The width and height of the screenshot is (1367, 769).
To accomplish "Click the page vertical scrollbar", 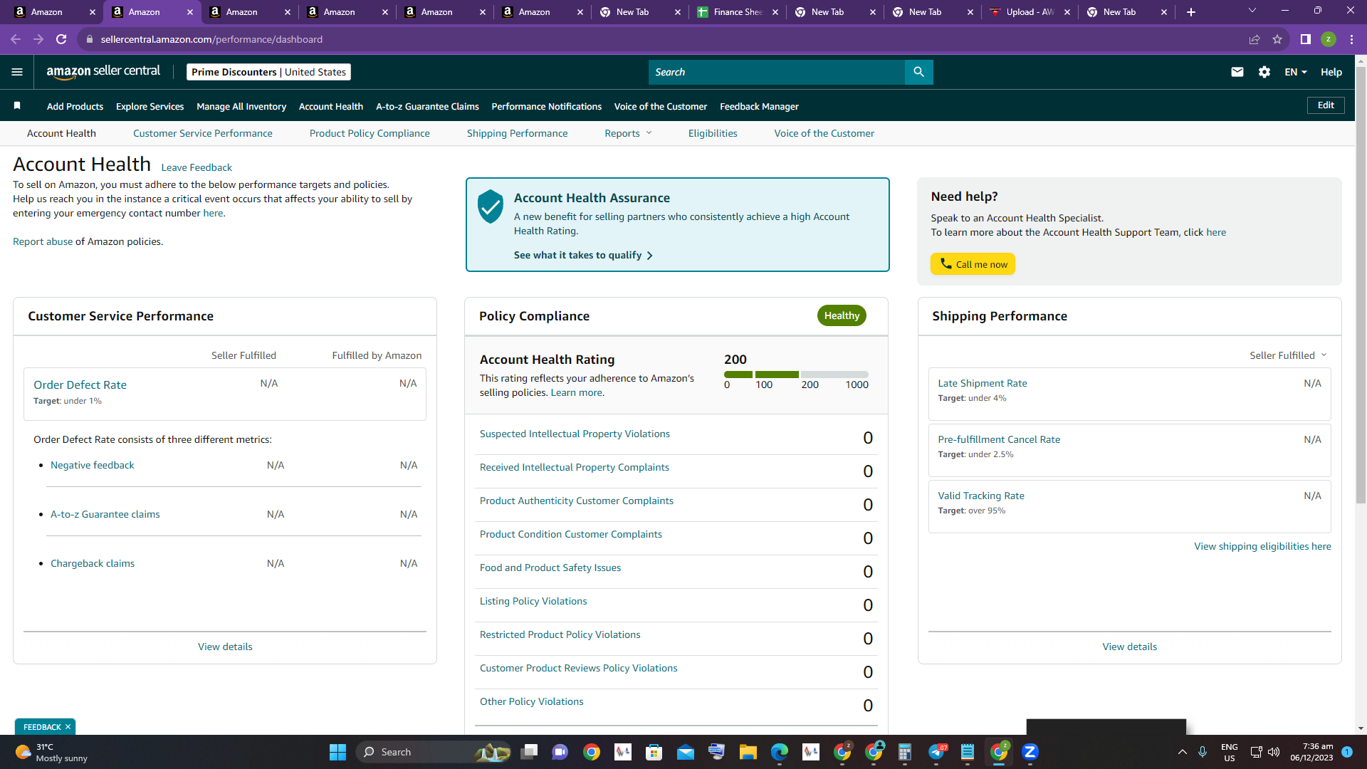I will click(1361, 285).
